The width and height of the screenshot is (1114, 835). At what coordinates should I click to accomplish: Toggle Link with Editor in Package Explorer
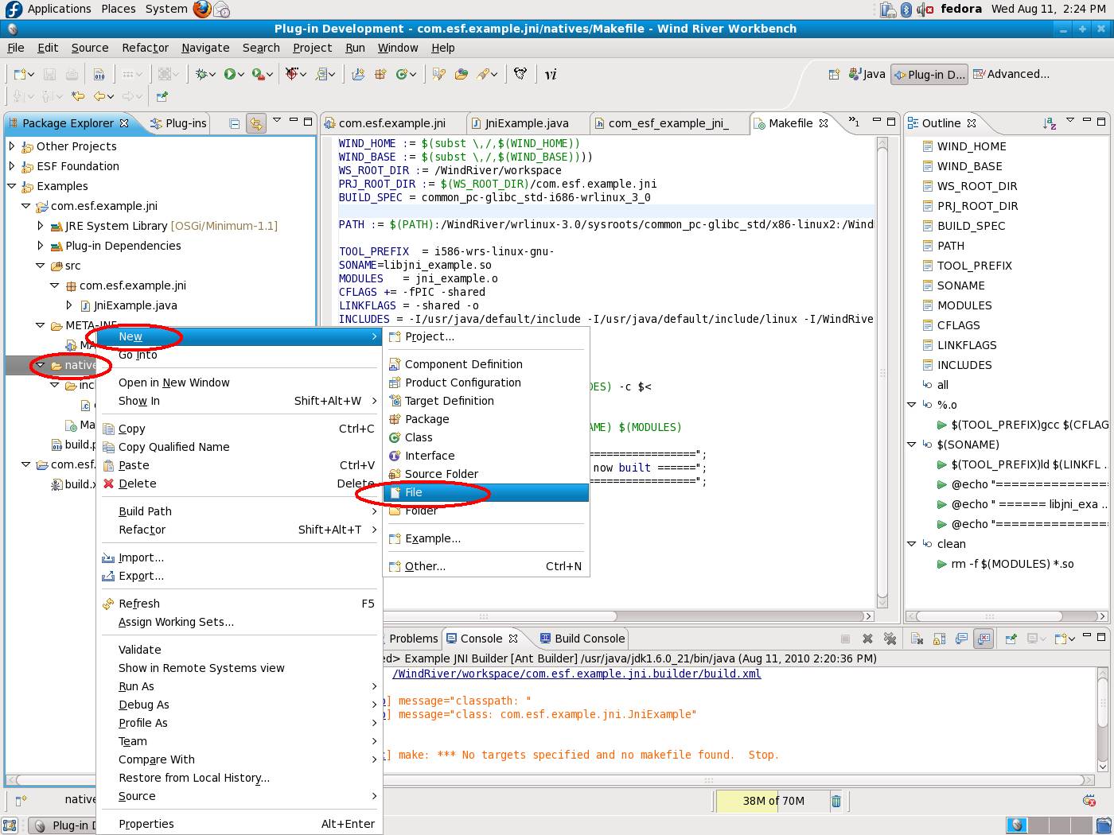255,123
